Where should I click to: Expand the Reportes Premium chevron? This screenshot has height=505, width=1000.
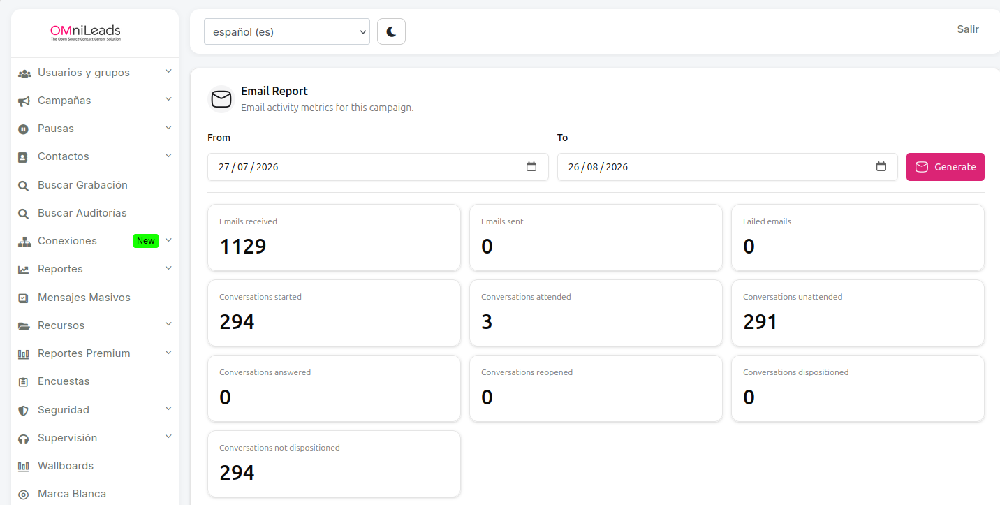point(168,353)
